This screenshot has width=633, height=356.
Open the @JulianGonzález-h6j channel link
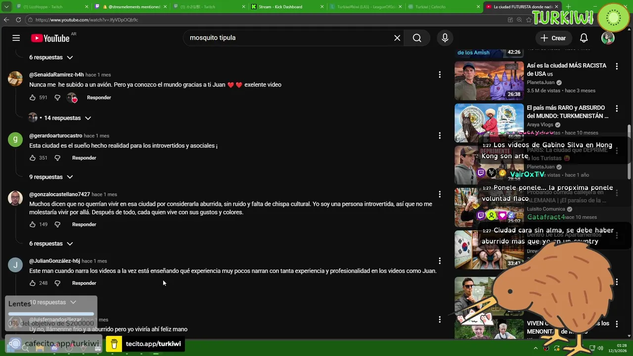click(54, 261)
